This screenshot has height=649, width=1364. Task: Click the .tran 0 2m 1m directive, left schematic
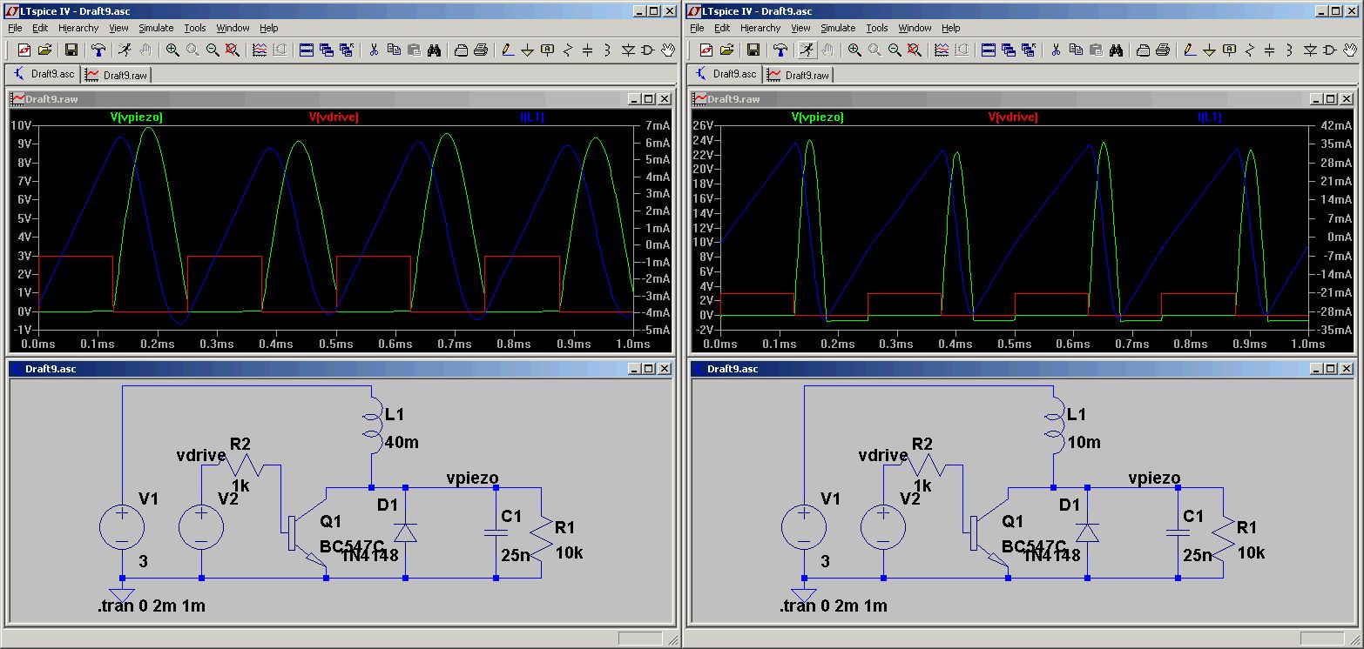[152, 606]
